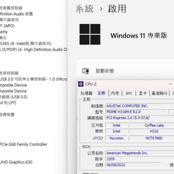
Task: Select PCIe GbE Family Controller in Device Manager
Action: 24,144
